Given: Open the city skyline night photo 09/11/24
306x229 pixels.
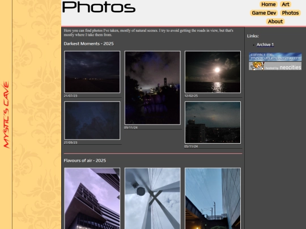Looking at the screenshot, I should (x=152, y=88).
